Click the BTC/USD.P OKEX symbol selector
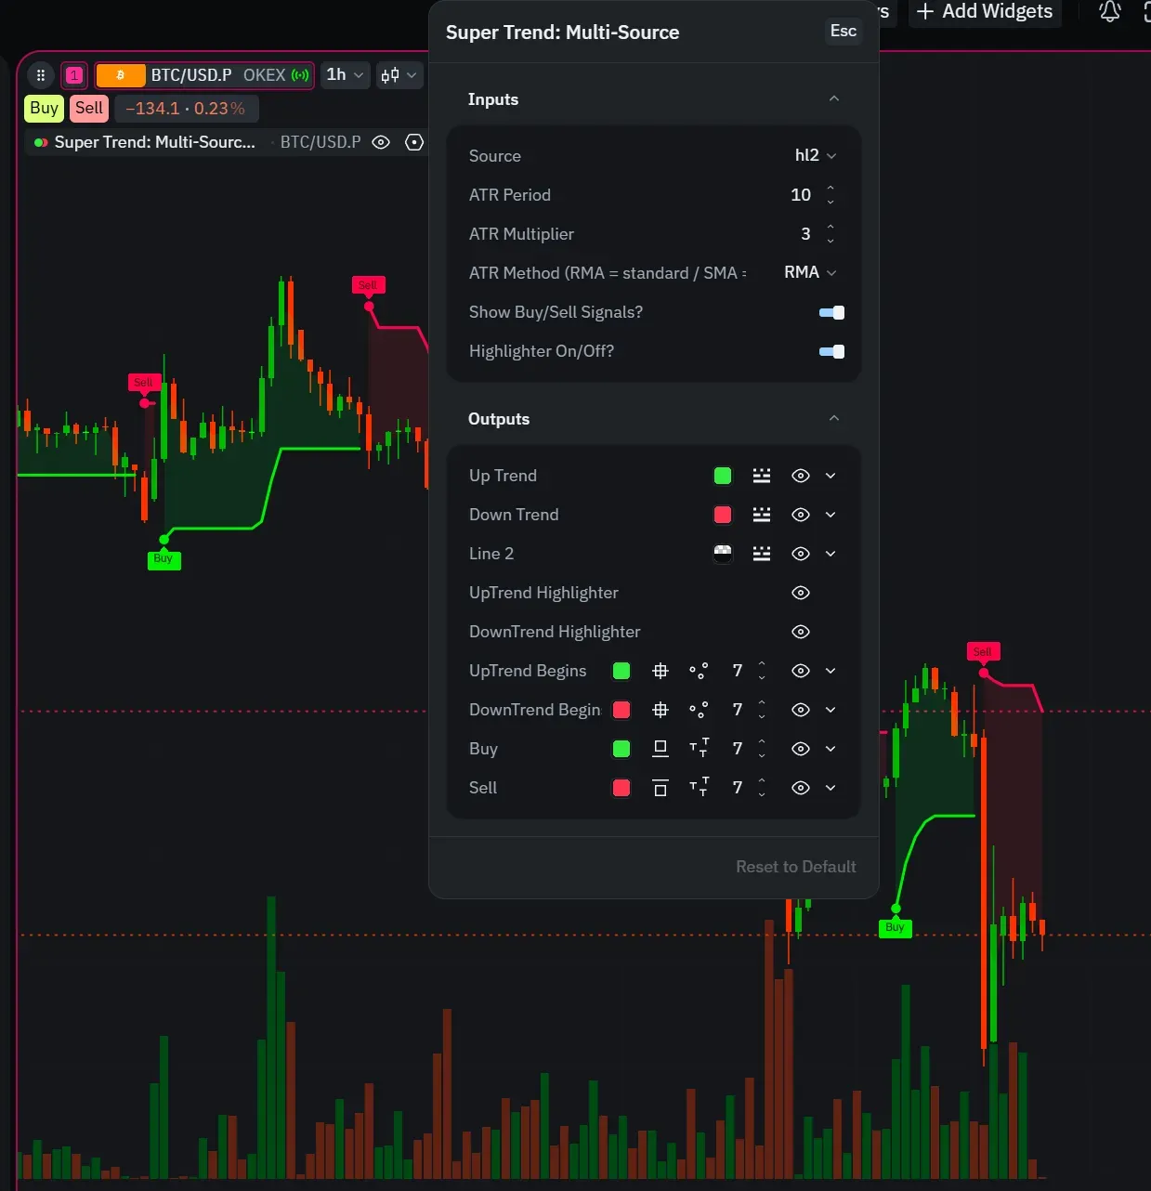Image resolution: width=1151 pixels, height=1191 pixels. (204, 75)
